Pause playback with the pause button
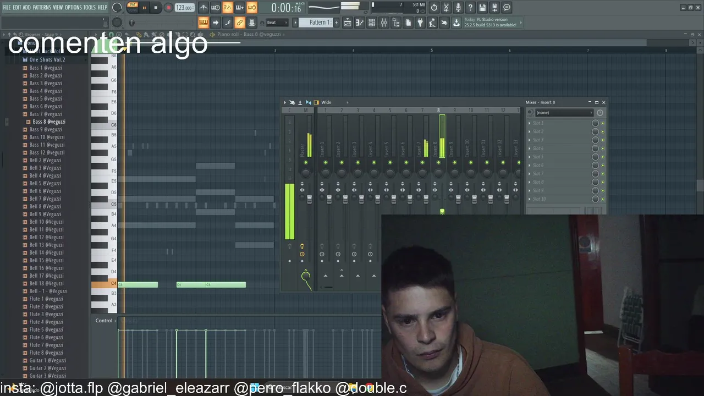Screen dimensions: 704x396 point(144,8)
